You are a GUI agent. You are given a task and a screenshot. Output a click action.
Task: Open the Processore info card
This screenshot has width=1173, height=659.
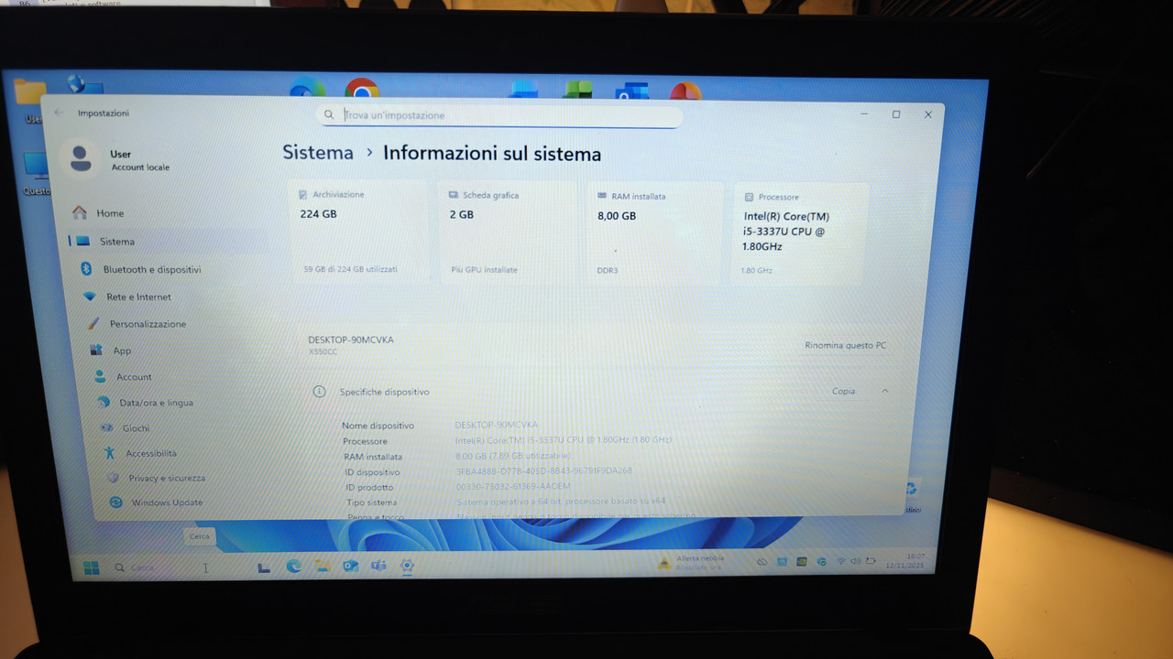[x=801, y=232]
